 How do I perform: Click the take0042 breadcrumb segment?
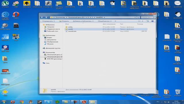[99, 17]
